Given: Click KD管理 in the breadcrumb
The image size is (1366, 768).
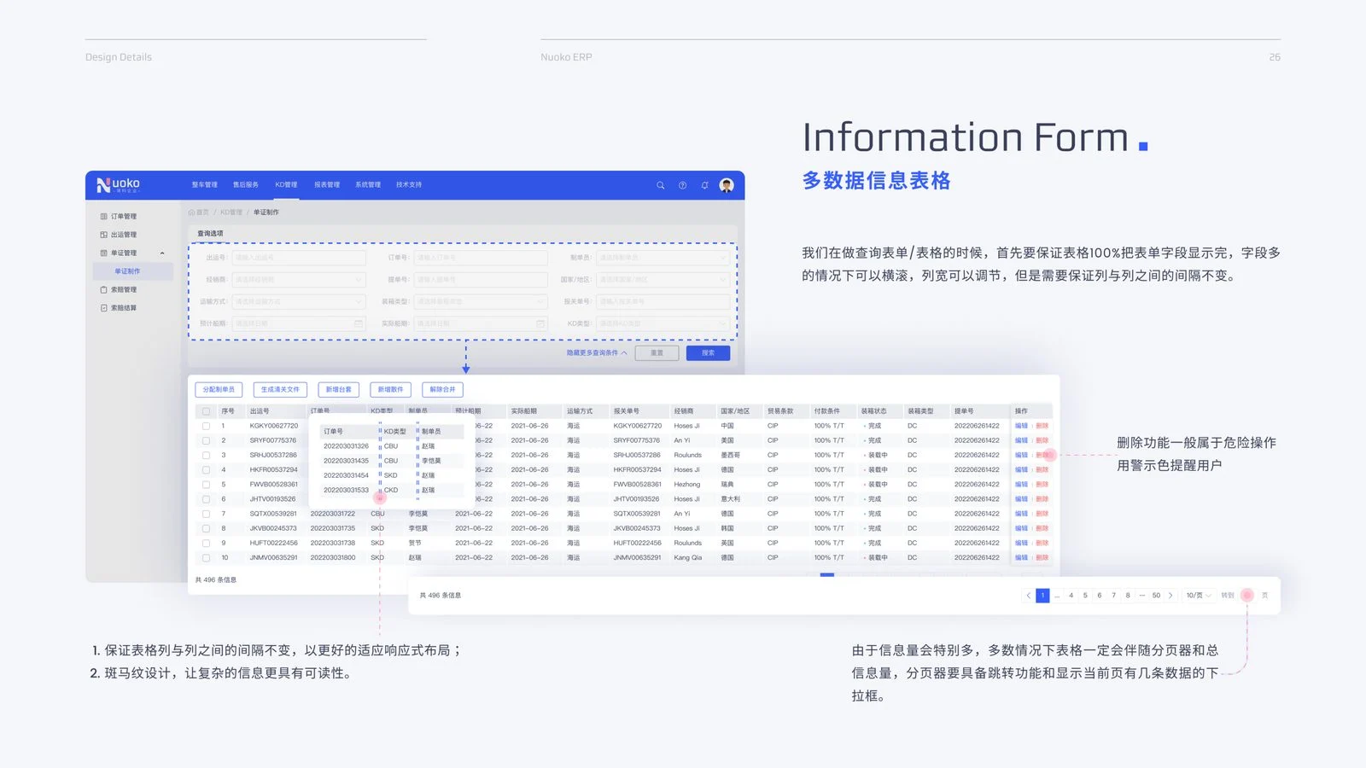Looking at the screenshot, I should pos(231,212).
